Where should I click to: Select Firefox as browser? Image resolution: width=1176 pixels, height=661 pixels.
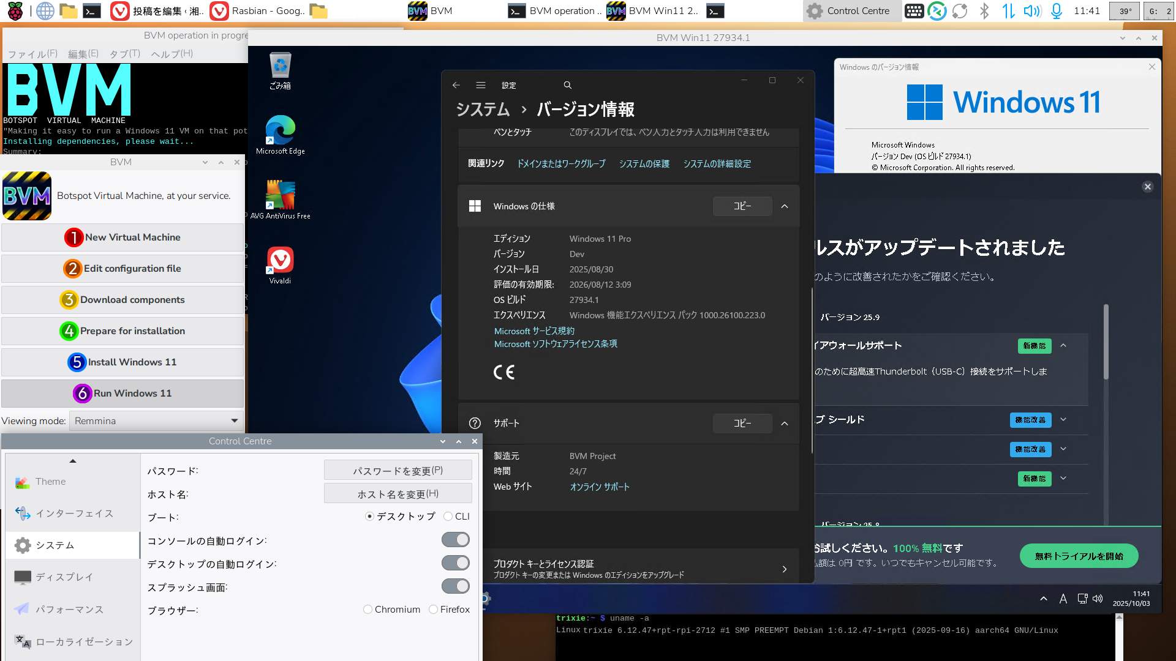(x=434, y=610)
